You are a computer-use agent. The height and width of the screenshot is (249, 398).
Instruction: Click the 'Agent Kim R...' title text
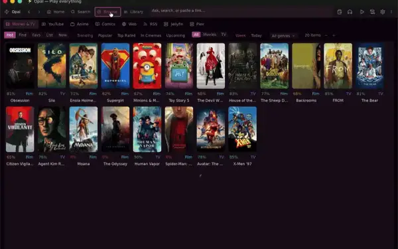point(51,164)
